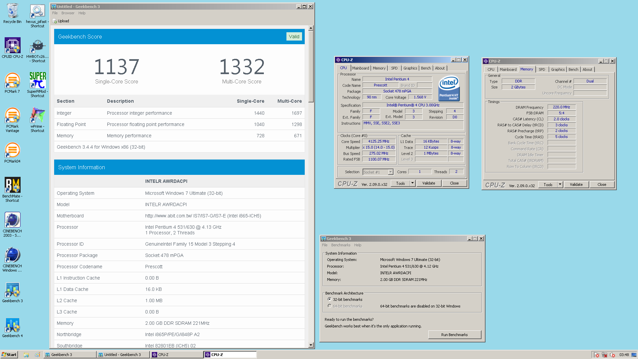This screenshot has height=359, width=638.
Task: Open SuperPiMod shortcut icon
Action: pyautogui.click(x=37, y=85)
